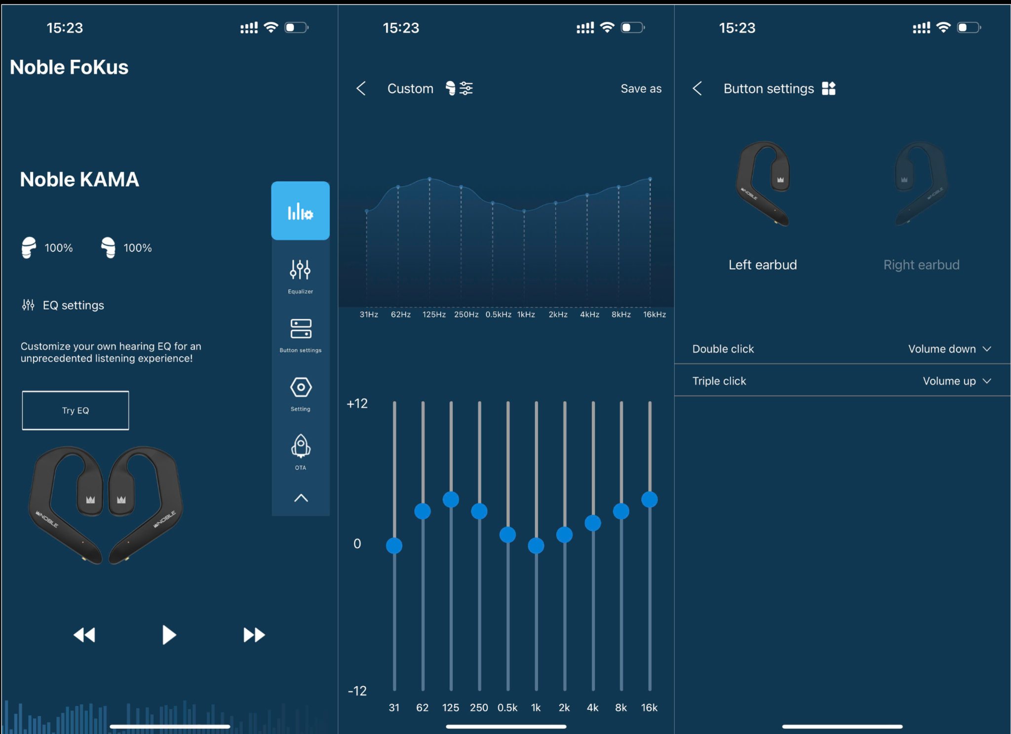The width and height of the screenshot is (1011, 734).
Task: Click home indicator bar on first screen
Action: tap(170, 727)
